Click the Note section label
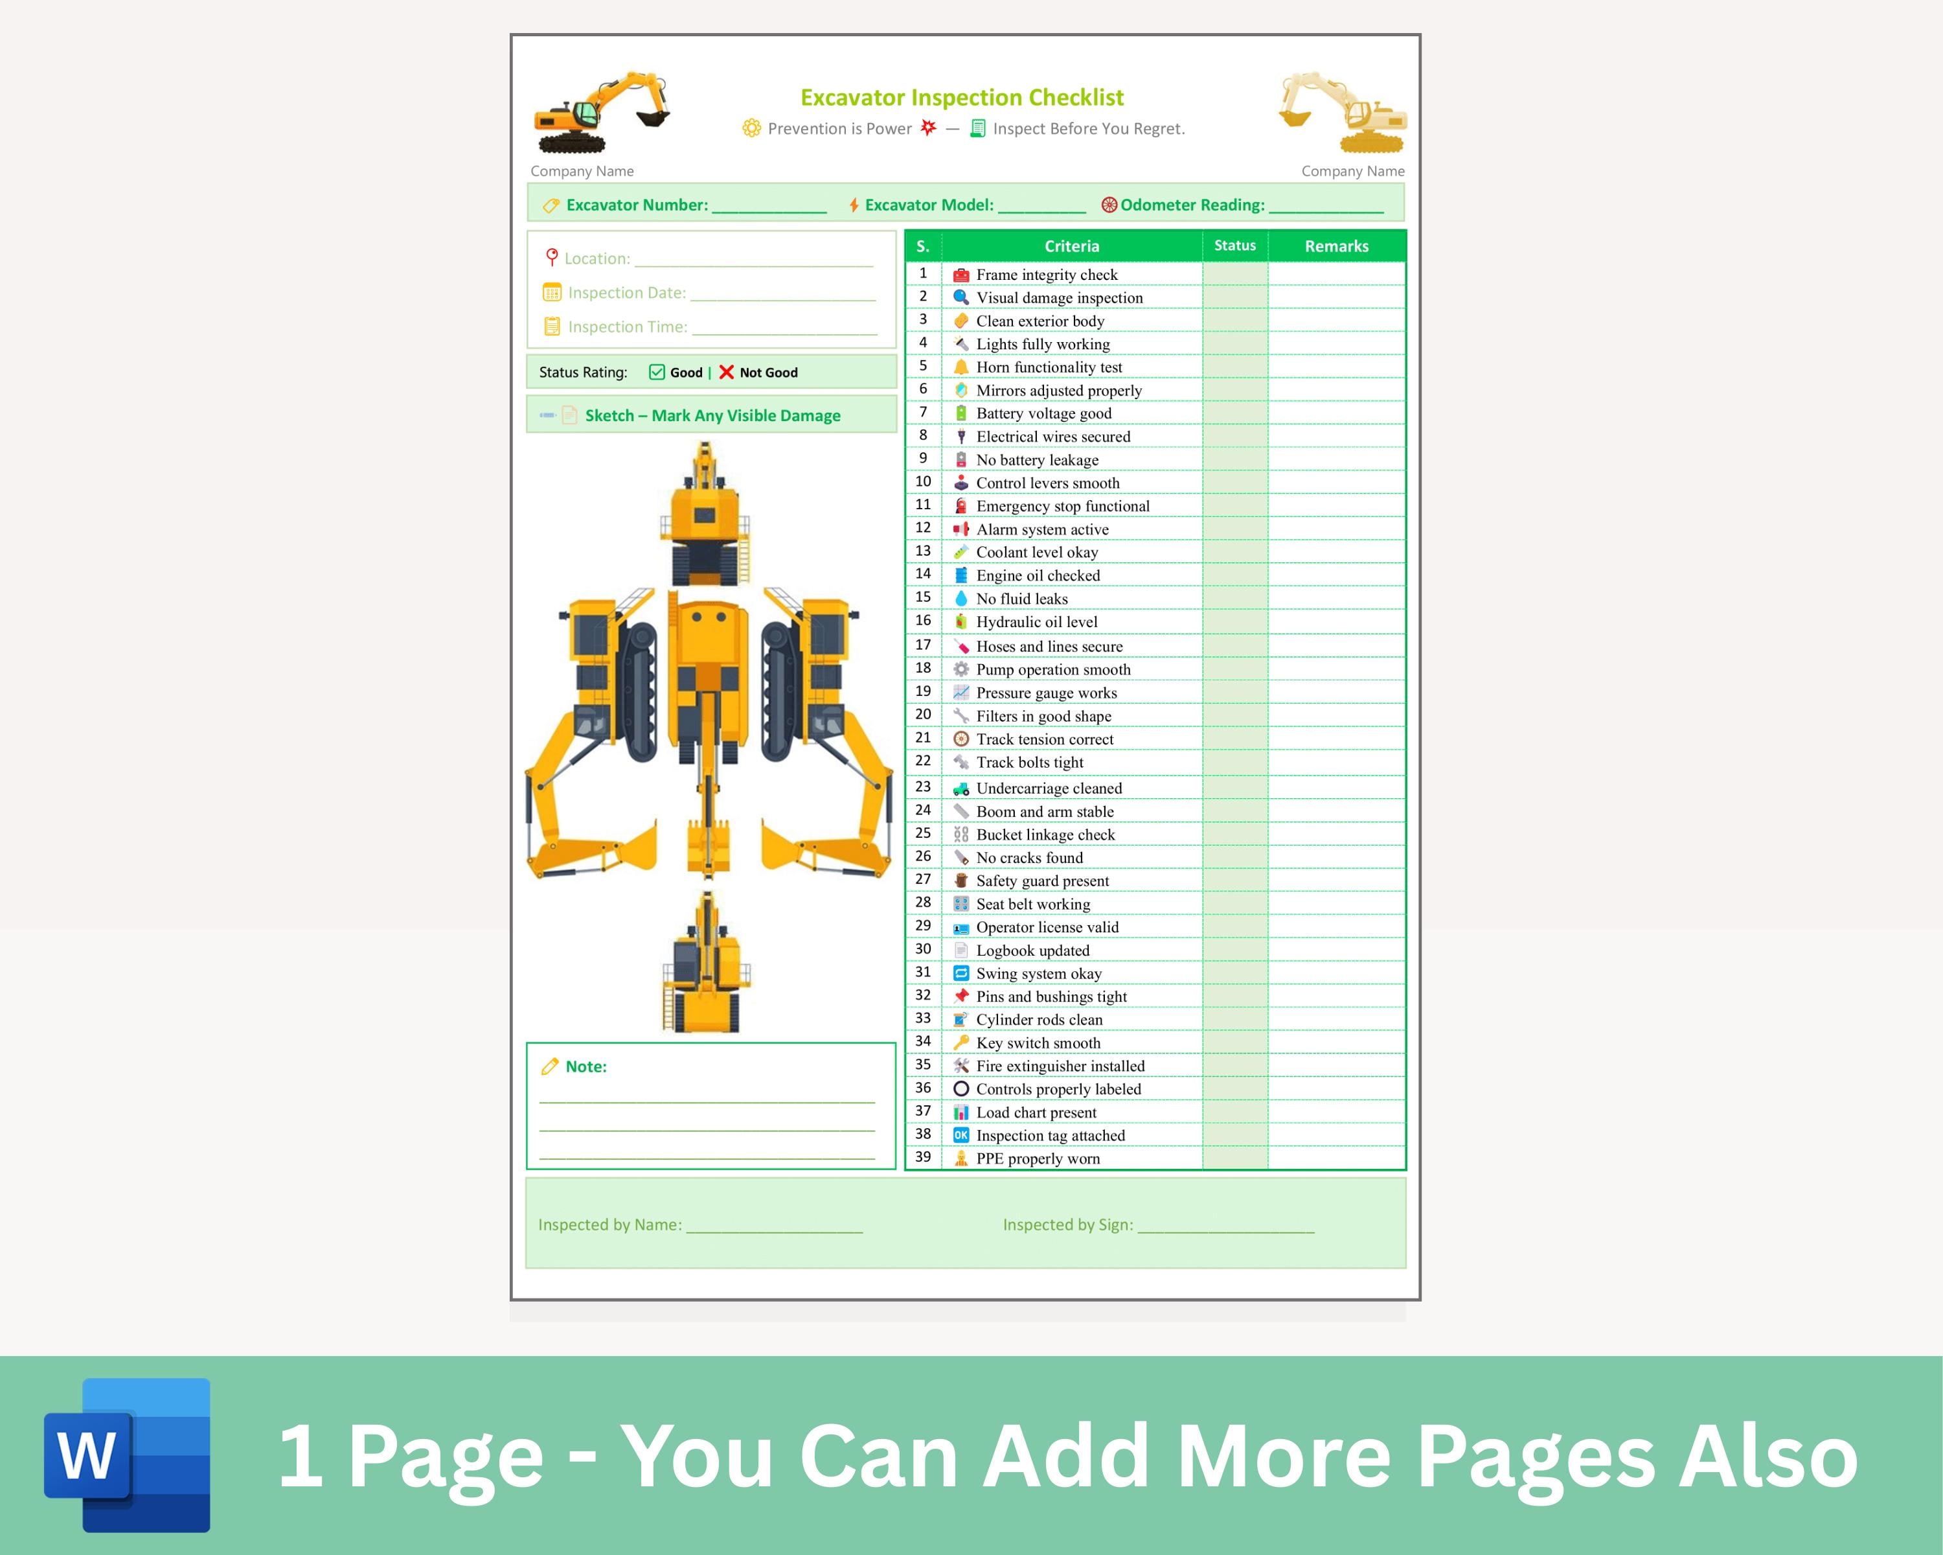 (584, 1066)
